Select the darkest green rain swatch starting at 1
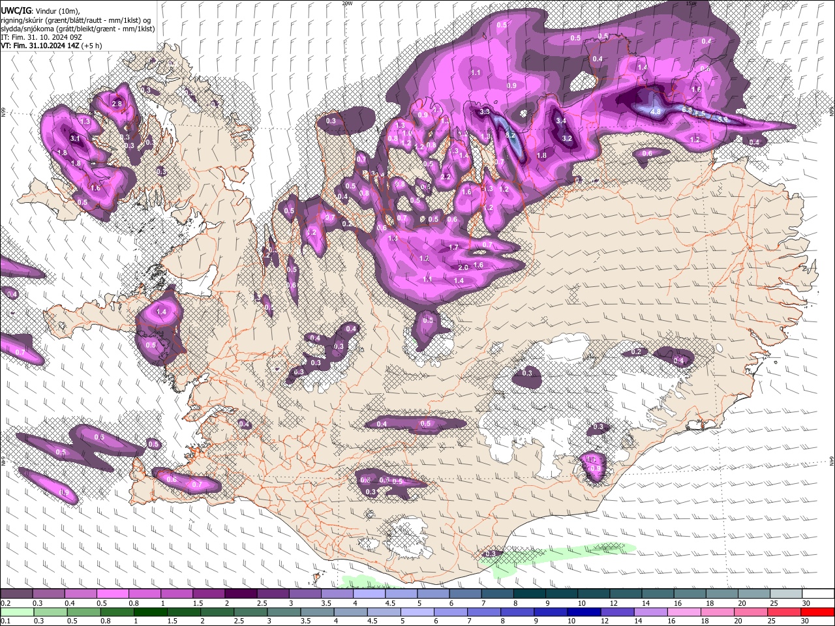Screen dimensions: 835x626 click(150, 612)
